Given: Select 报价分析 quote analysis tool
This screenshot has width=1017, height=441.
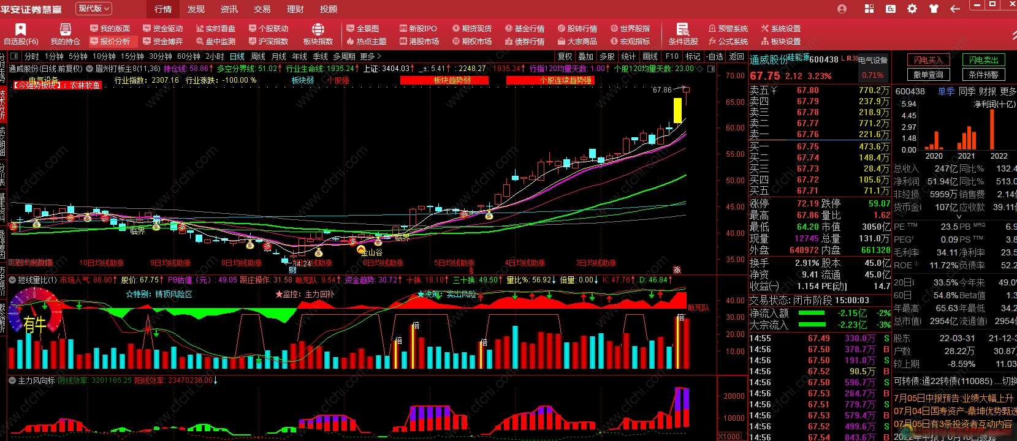Looking at the screenshot, I should click(110, 42).
